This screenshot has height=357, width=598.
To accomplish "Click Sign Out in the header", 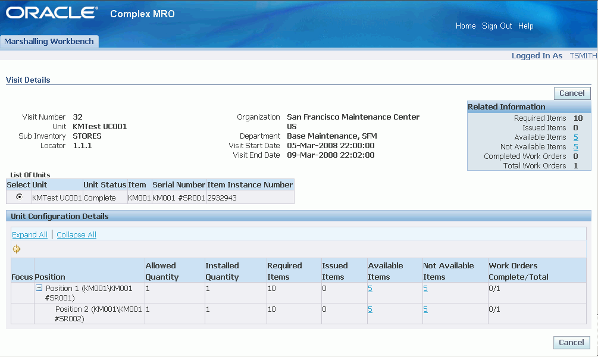I will tap(497, 26).
